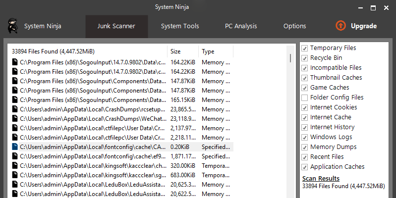Click the file list vertical scrollbar thumb
396x198 pixels.
tap(290, 58)
